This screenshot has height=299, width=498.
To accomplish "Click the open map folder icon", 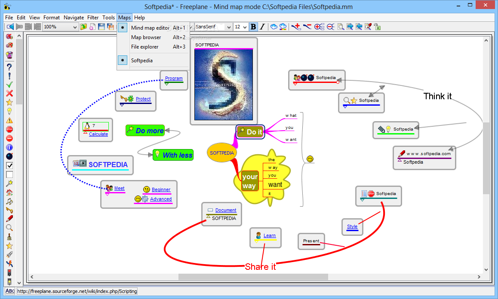I will point(83,27).
